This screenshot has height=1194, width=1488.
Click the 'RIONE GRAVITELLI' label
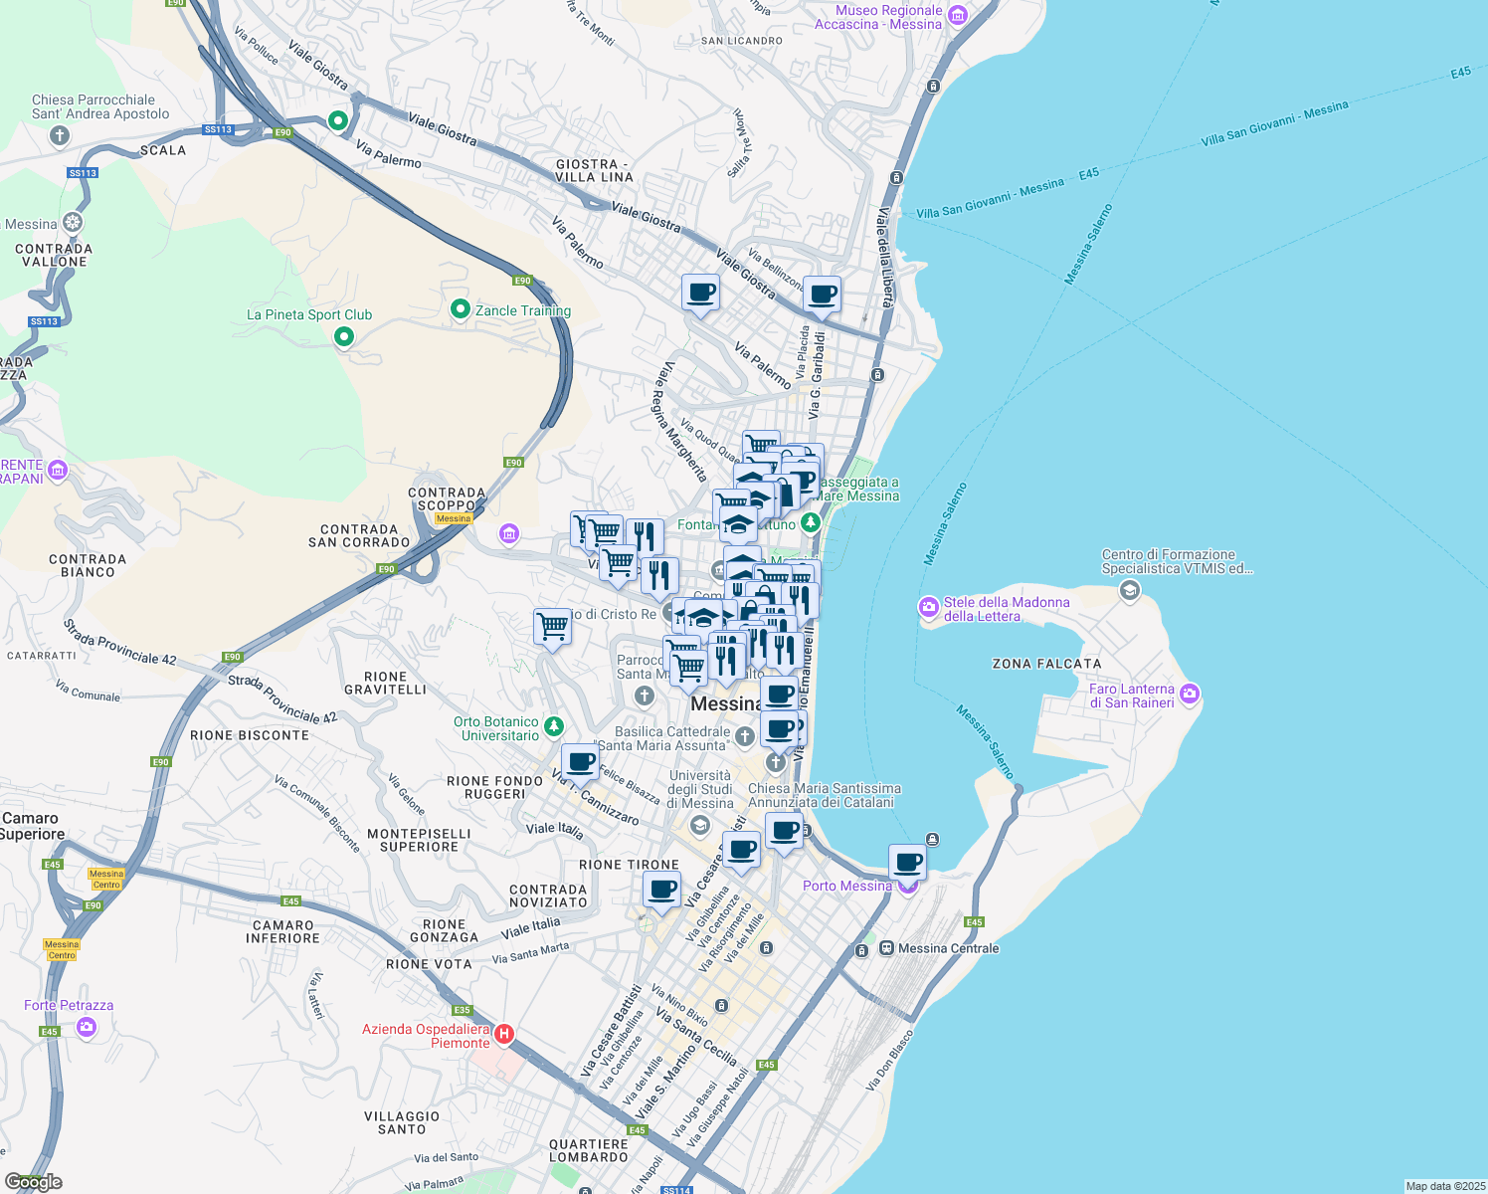[385, 683]
